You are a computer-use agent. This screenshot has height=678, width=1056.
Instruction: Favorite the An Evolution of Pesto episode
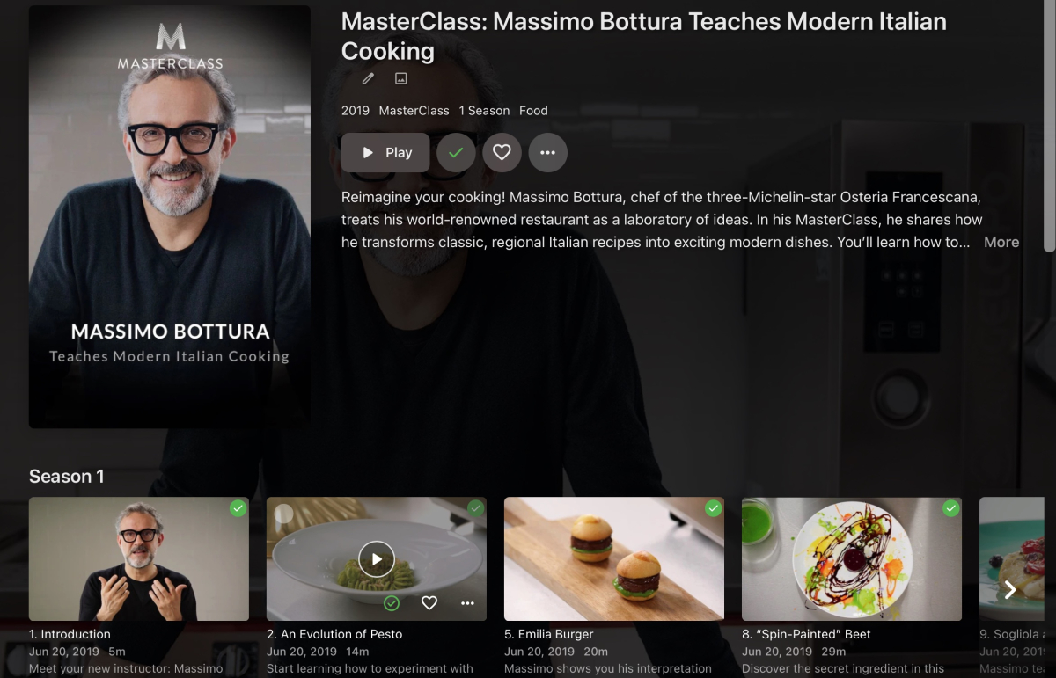pyautogui.click(x=429, y=602)
